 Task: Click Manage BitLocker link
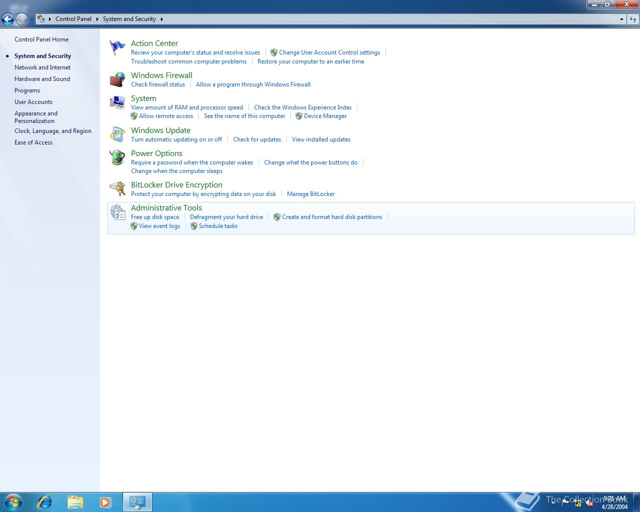310,194
